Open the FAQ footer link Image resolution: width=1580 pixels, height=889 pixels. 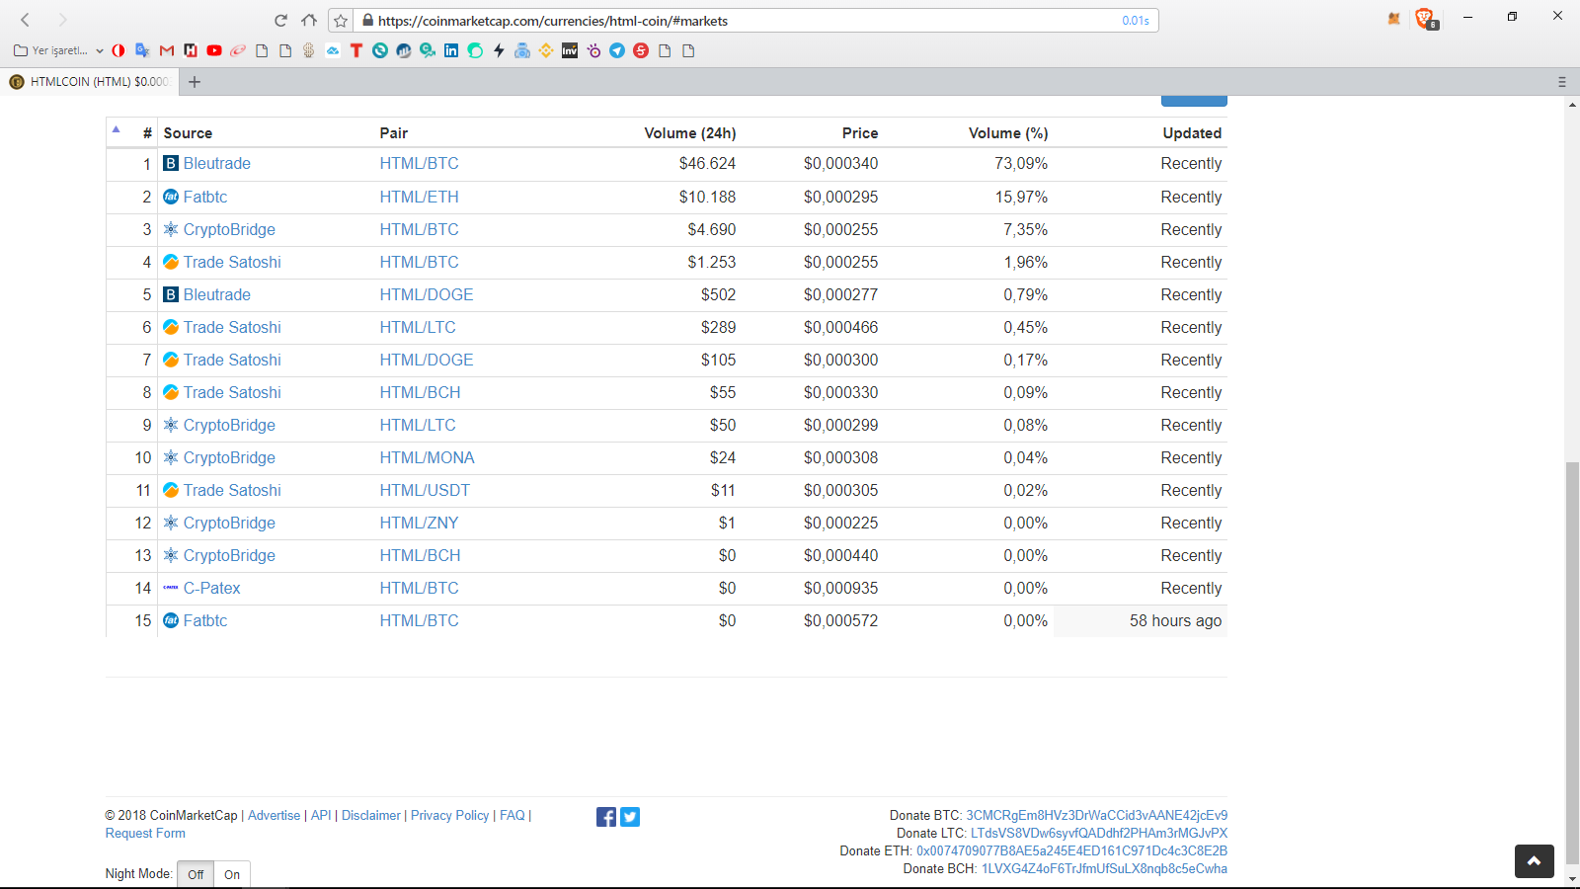pos(513,816)
